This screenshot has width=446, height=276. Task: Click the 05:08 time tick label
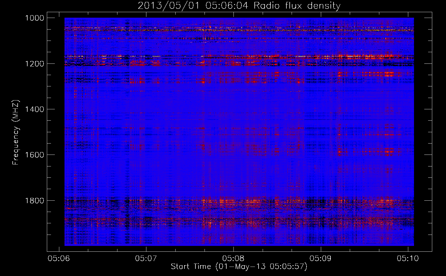click(233, 259)
